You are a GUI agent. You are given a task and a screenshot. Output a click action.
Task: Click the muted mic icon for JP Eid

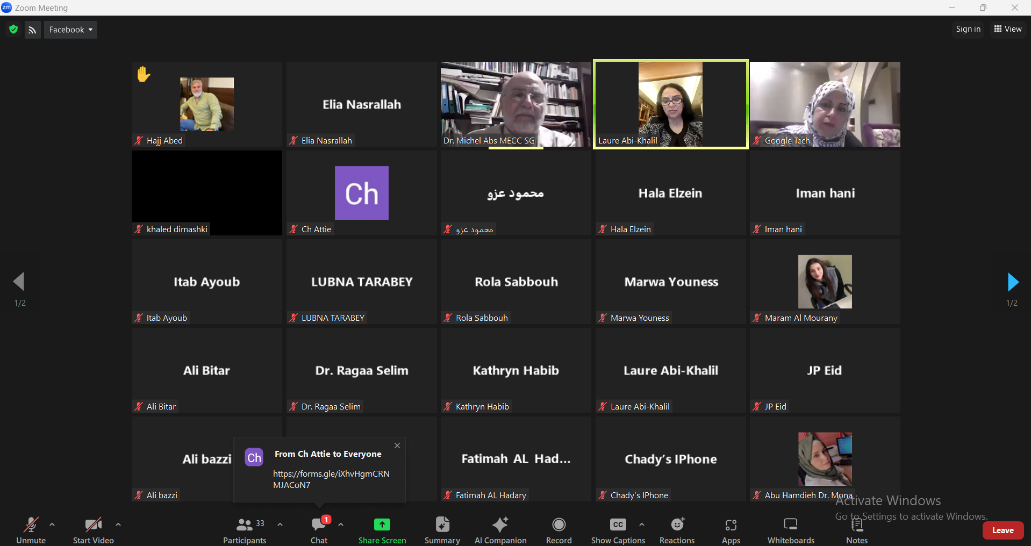pyautogui.click(x=757, y=407)
